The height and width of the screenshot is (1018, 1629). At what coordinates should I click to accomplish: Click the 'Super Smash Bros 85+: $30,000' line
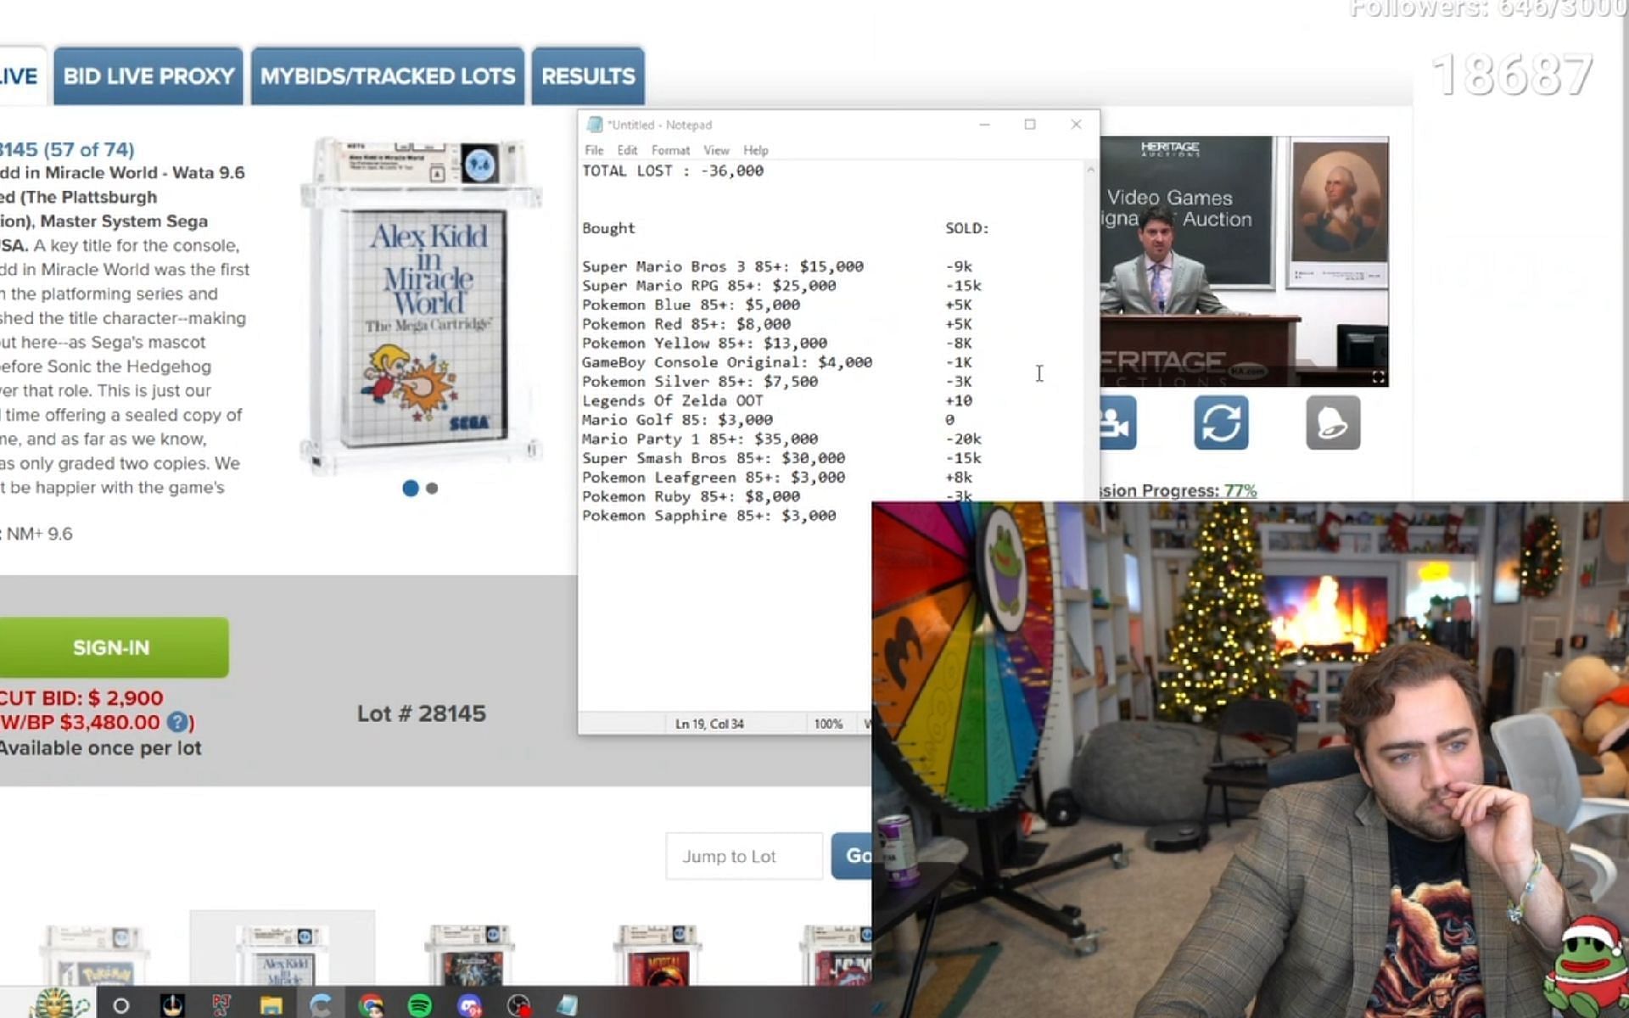[x=714, y=458]
